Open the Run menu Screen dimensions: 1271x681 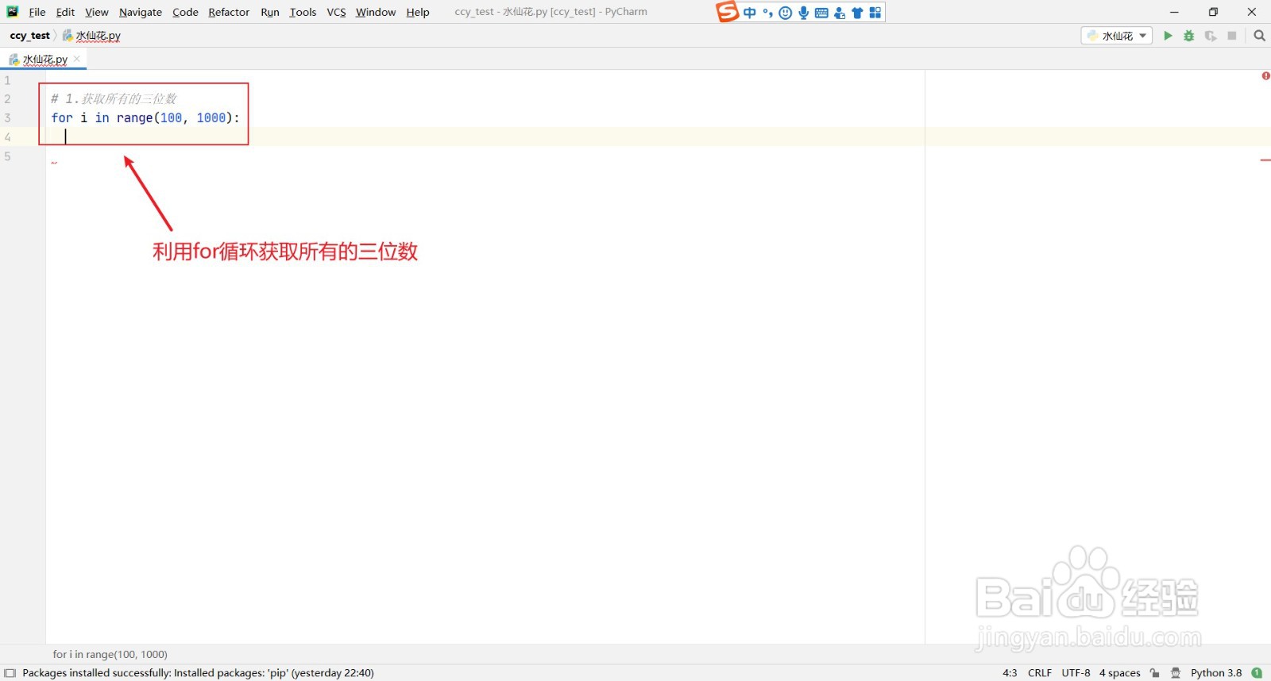point(270,12)
